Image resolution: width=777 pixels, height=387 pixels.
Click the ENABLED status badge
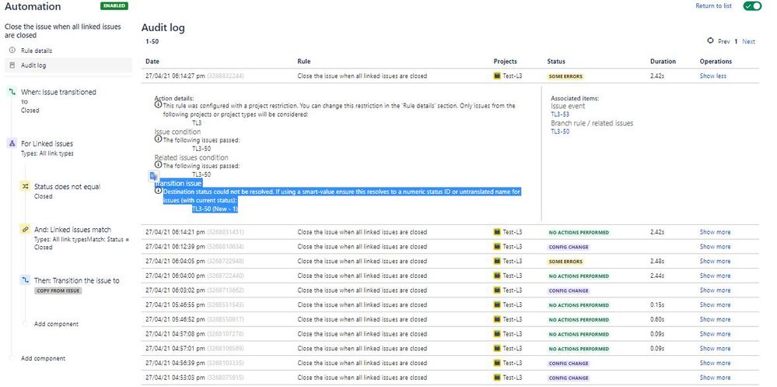coord(114,6)
